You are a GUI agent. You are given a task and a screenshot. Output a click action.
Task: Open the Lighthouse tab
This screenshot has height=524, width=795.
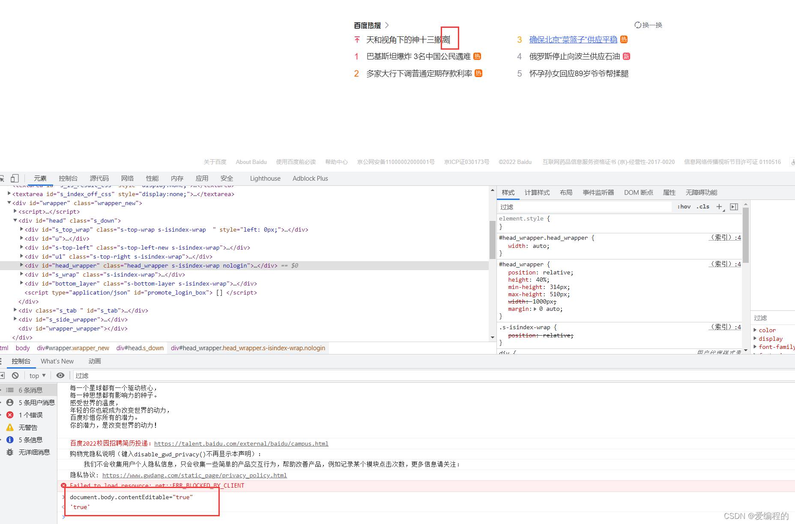265,179
